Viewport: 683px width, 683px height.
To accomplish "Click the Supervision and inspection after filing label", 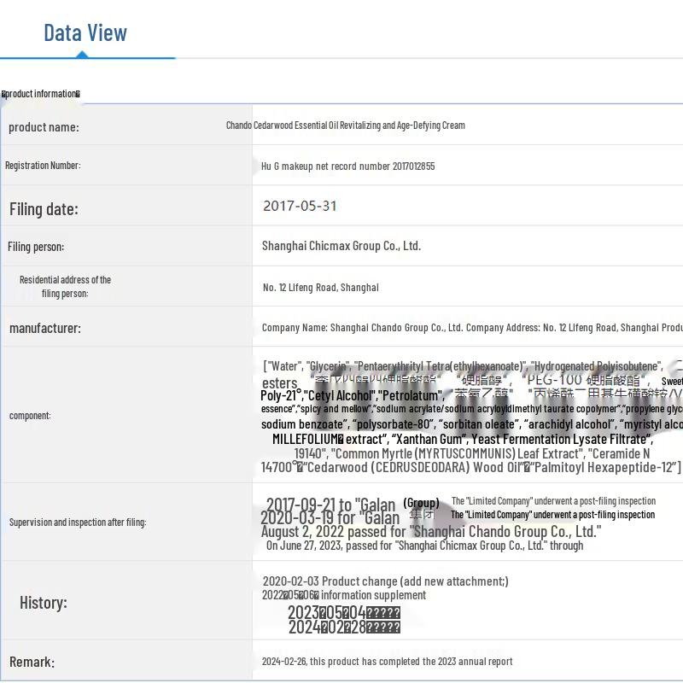I will point(77,522).
